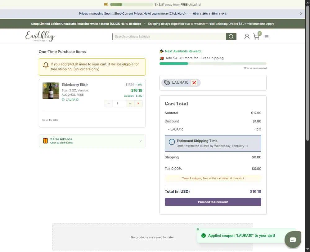The image size is (310, 252).
Task: Click Proceed to Checkout
Action: tap(213, 202)
